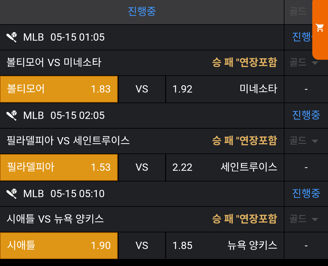Pick 세인트루이스 at 2.22 odds
328x266 pixels.
tap(225, 167)
